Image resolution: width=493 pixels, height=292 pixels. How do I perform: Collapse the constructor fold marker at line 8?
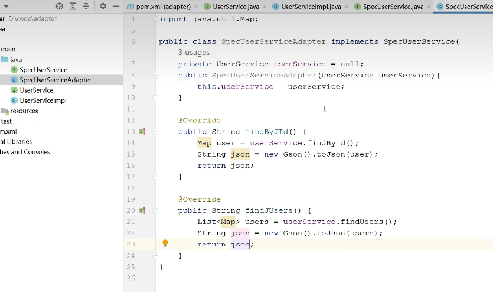[156, 75]
